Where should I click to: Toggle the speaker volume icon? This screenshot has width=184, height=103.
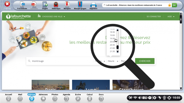pyautogui.click(x=140, y=98)
